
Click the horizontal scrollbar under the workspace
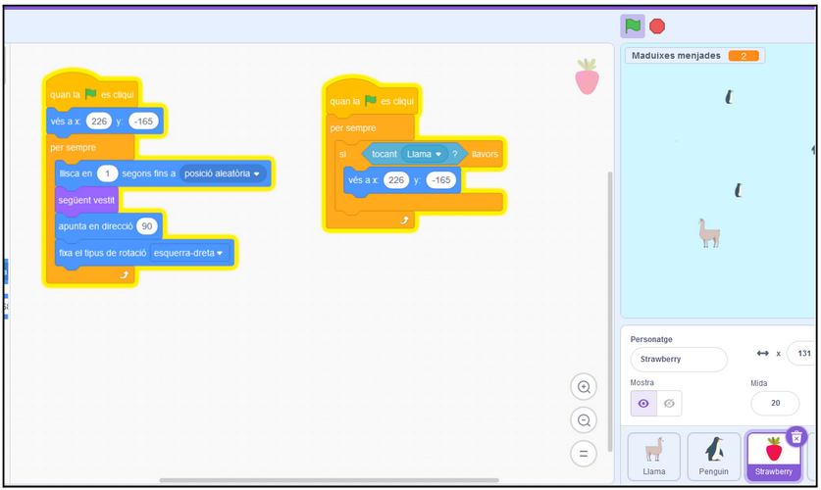click(329, 480)
